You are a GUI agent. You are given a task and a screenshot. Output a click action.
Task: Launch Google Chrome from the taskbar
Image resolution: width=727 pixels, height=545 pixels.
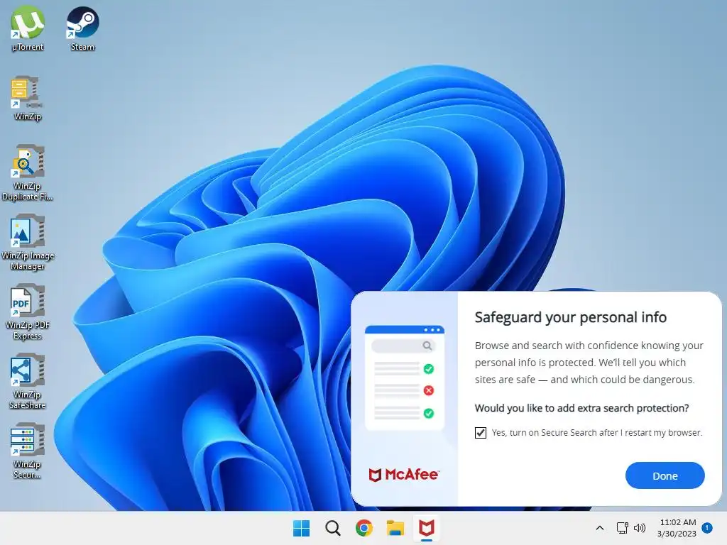point(364,528)
